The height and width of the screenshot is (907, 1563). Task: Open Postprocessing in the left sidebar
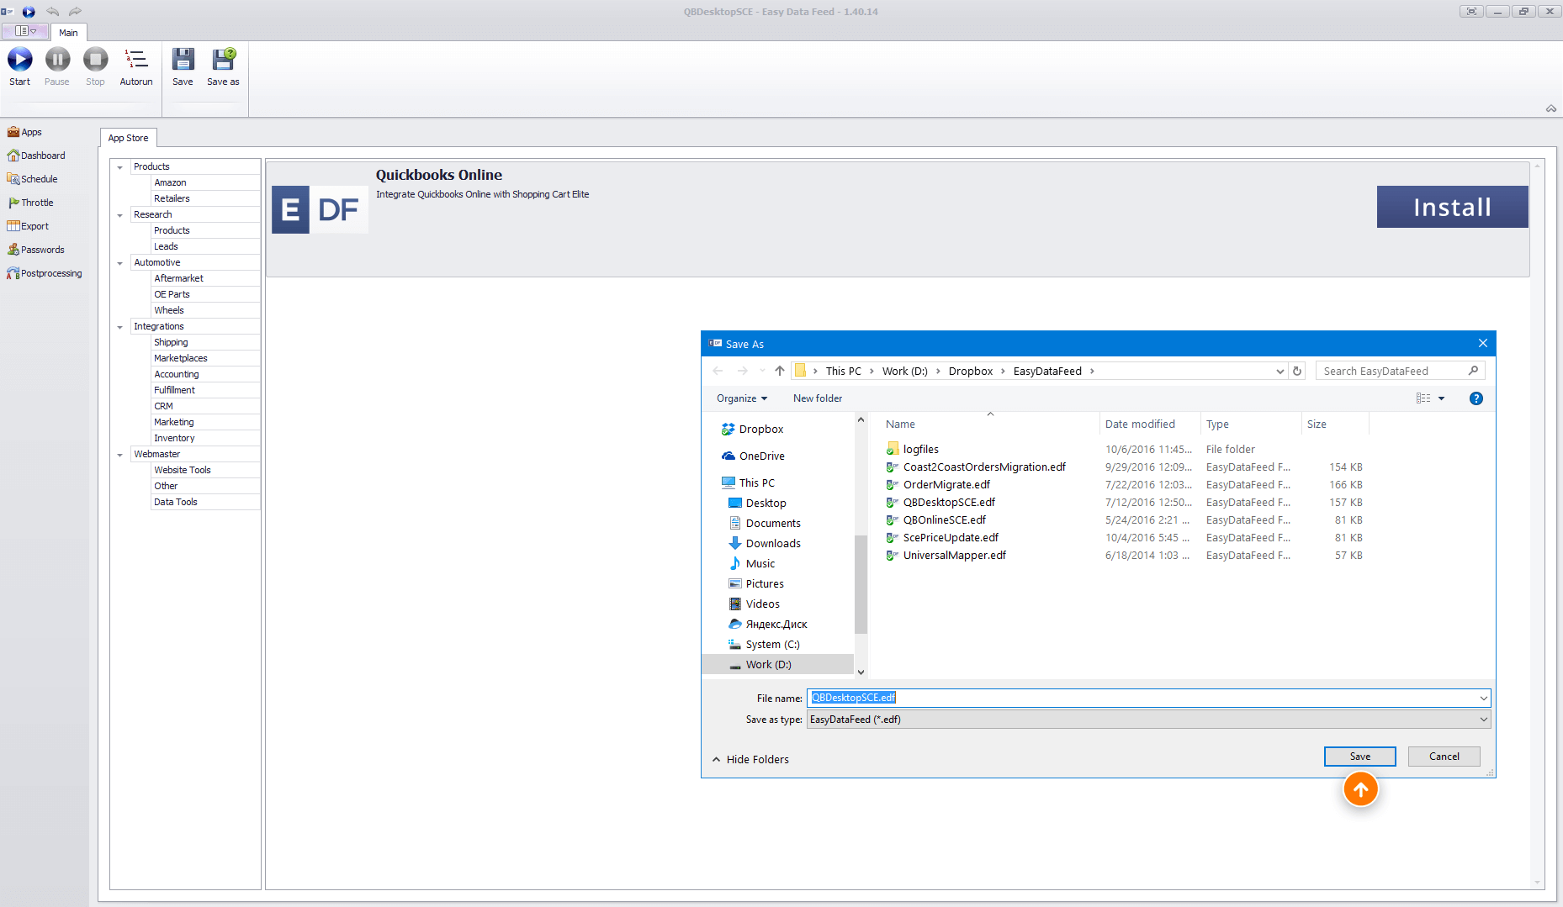(x=45, y=273)
